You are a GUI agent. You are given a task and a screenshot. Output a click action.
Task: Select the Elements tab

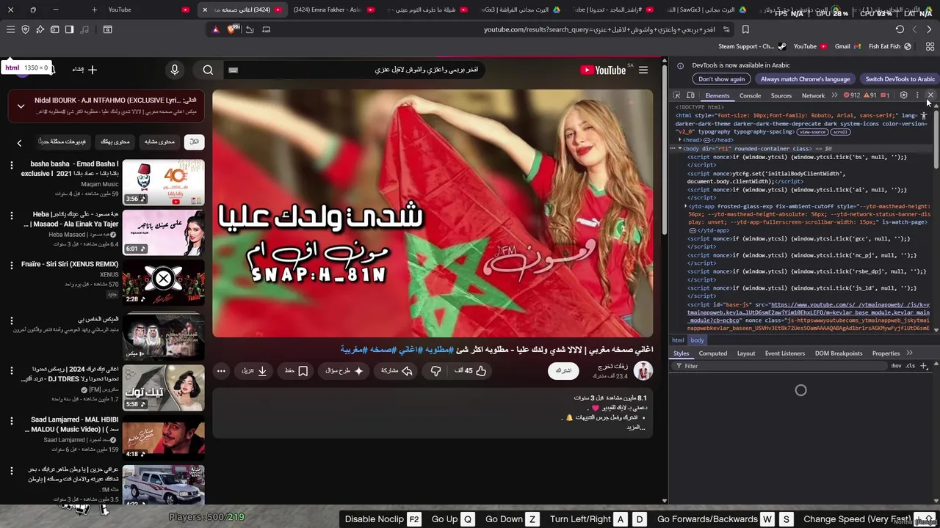click(717, 96)
